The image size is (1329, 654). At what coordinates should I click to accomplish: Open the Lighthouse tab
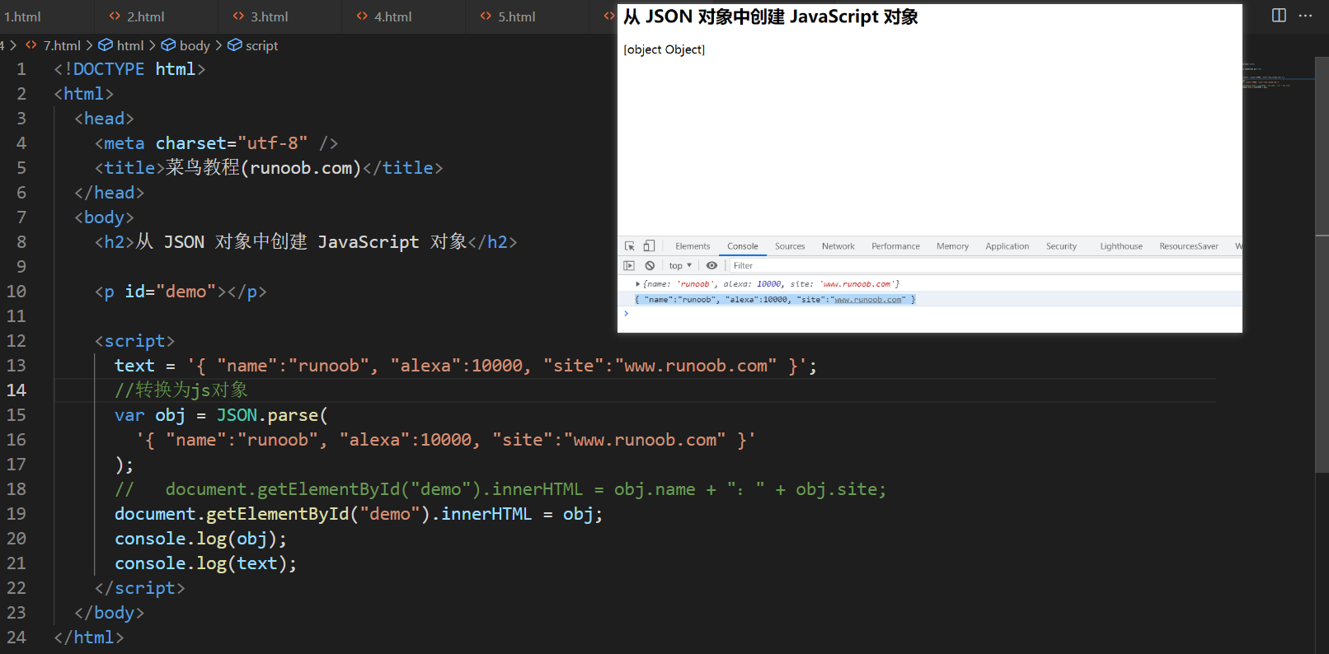coord(1121,246)
